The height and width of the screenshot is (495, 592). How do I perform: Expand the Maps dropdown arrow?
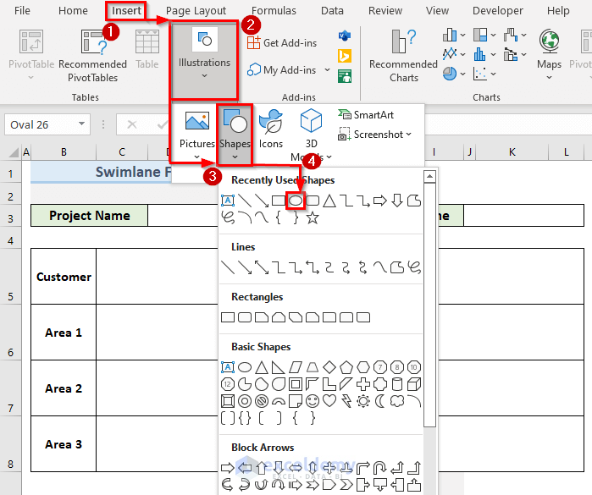pos(550,77)
